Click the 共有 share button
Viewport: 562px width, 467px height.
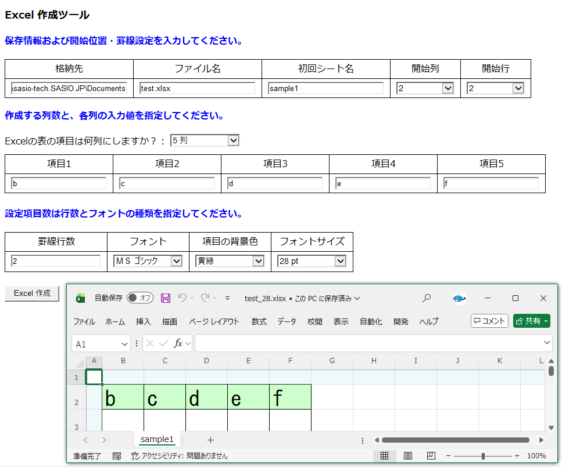(531, 321)
